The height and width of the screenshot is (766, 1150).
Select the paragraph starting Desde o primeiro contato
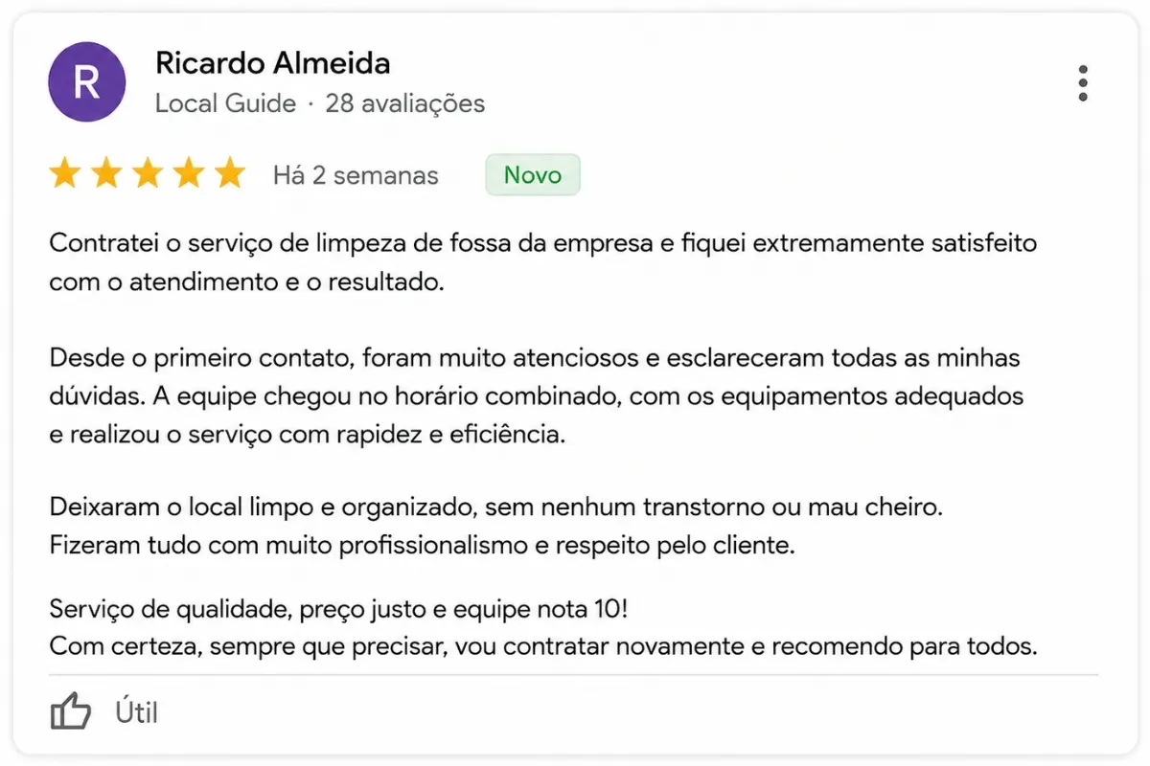(x=537, y=396)
